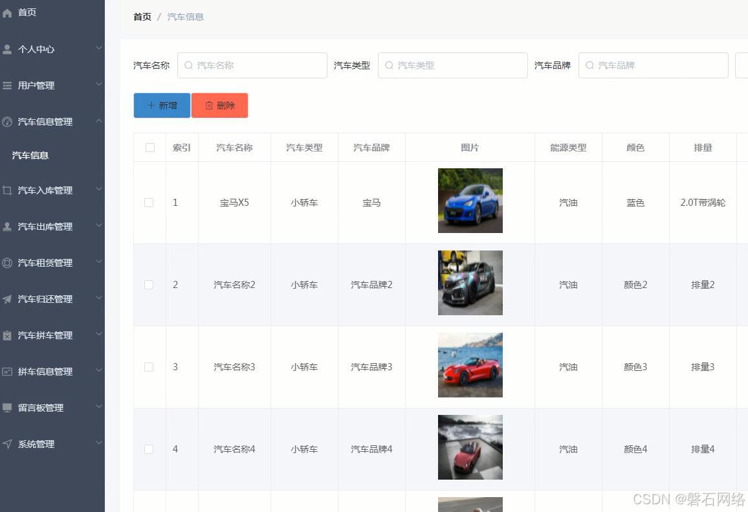Click the icon beside 系统管理
The image size is (748, 512).
click(7, 444)
